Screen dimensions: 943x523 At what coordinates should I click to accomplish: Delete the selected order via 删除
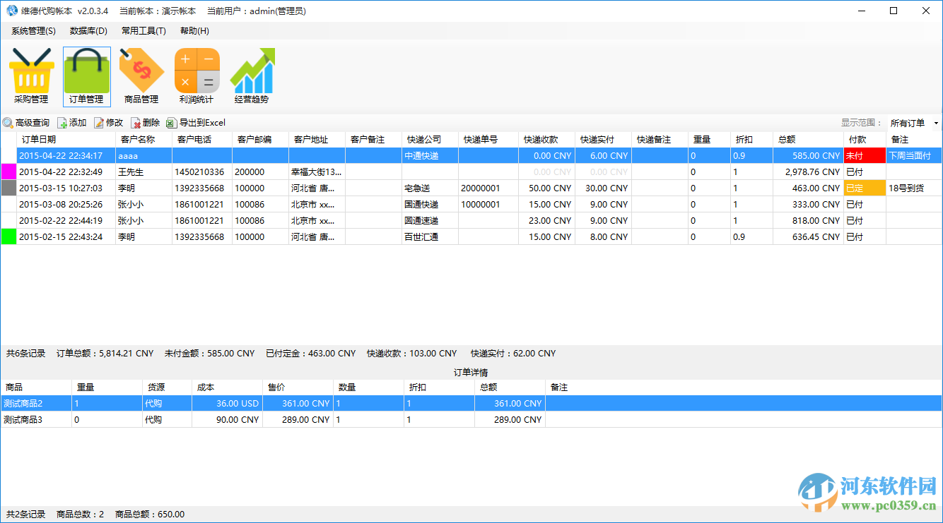pos(145,122)
